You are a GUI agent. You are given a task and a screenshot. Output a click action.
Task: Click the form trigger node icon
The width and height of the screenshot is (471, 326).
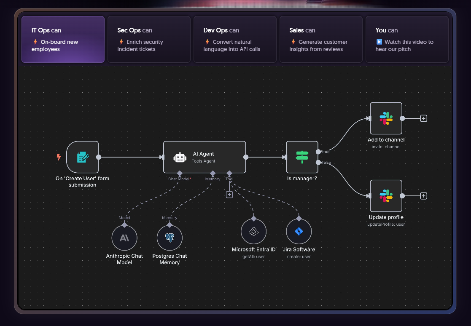[83, 157]
